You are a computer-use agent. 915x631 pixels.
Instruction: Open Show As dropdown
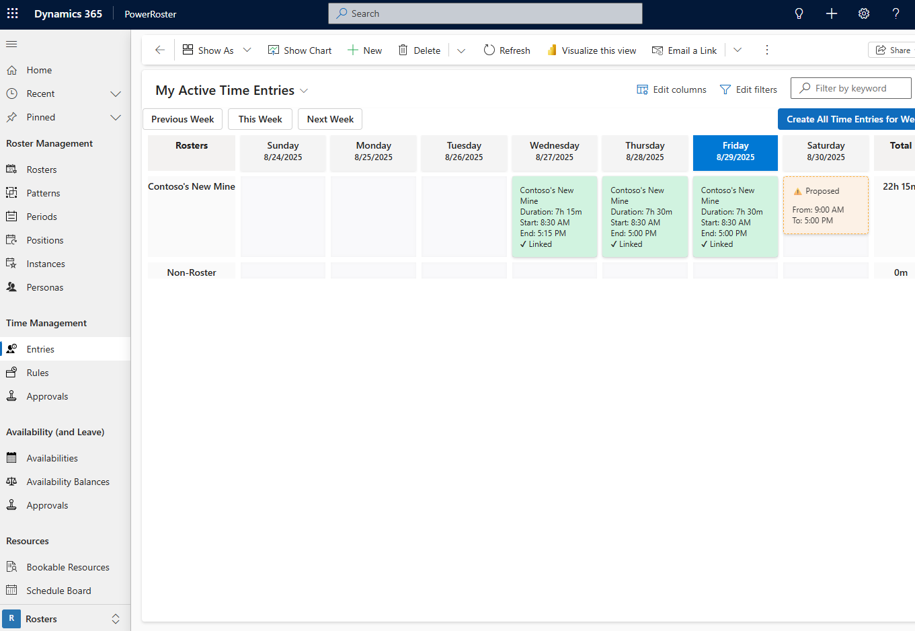pyautogui.click(x=216, y=50)
